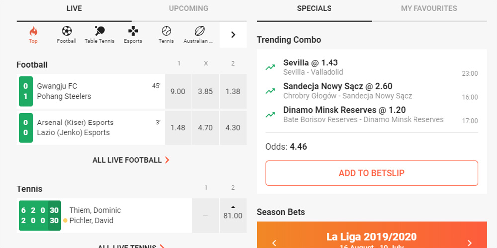Click trending icon beside Dinamo Minsk Reserves
Screen dimensions: 497x248
pos(270,115)
